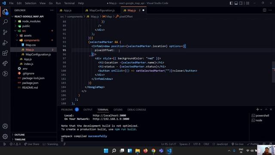Open package.json in the explorer
The height and width of the screenshot is (155, 275).
(30, 83)
